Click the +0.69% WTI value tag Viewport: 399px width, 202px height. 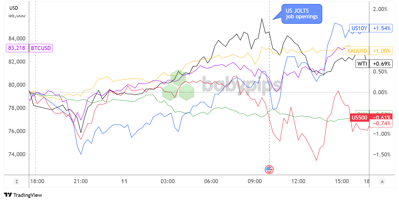coord(381,64)
